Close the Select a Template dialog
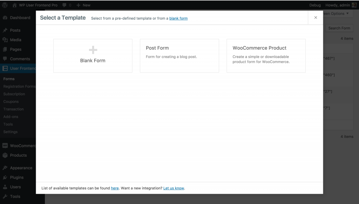The image size is (359, 204). tap(316, 18)
